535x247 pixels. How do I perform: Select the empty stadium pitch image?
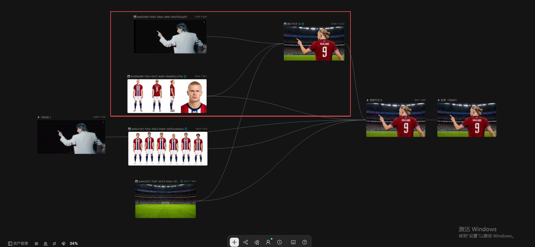[x=166, y=201]
